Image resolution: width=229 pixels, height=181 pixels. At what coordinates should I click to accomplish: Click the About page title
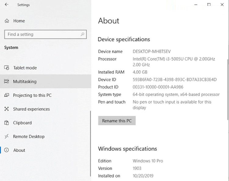click(109, 21)
